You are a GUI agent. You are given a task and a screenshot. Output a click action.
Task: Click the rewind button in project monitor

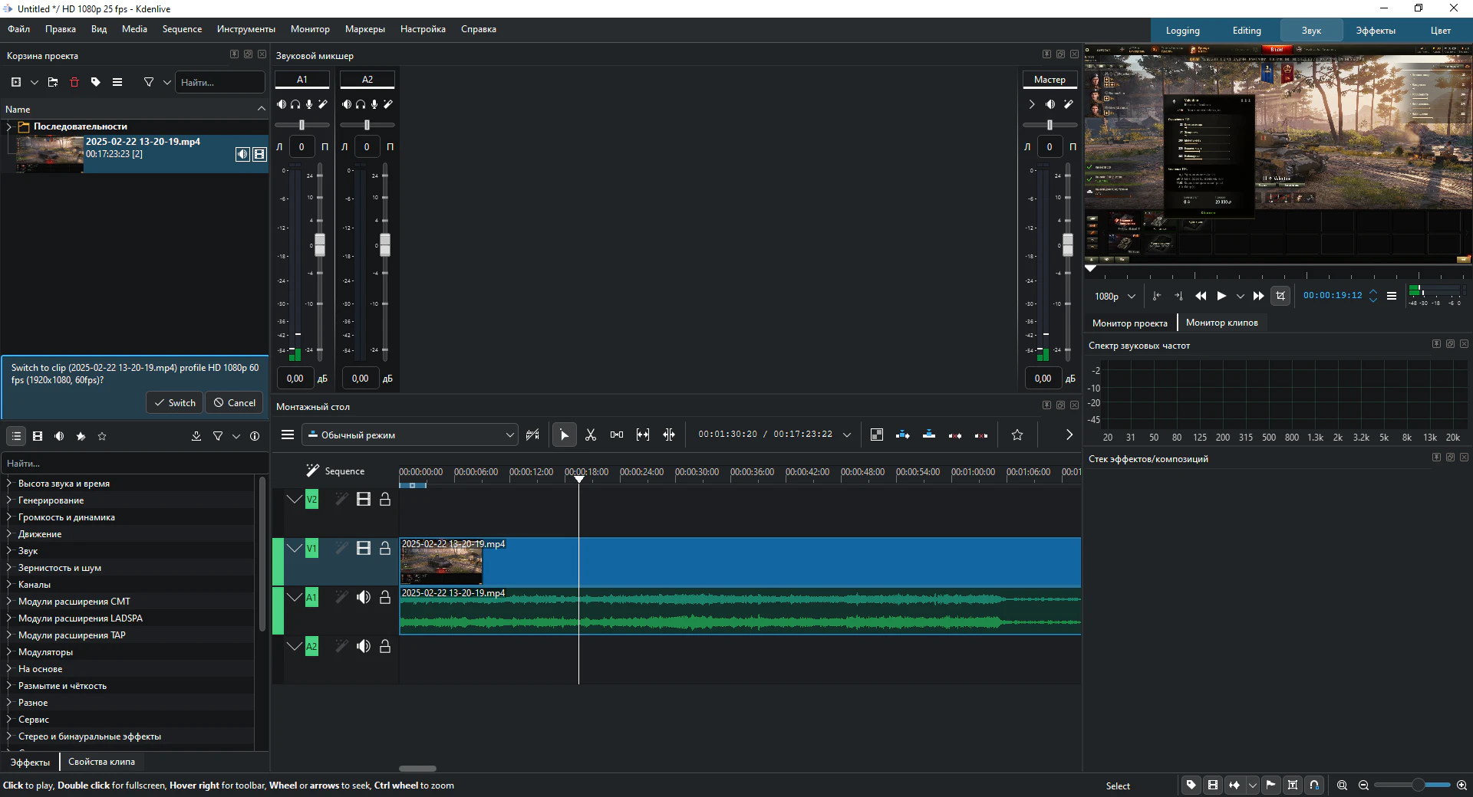tap(1201, 296)
